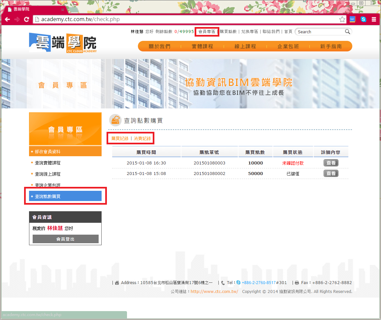Close the 雲端學院 browser tab
Screen dimensions: 381x320
point(63,10)
